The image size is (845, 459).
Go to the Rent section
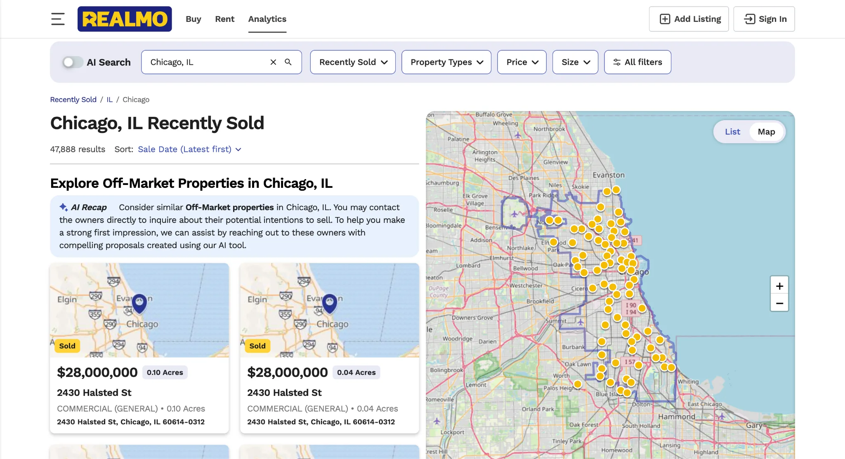(224, 19)
